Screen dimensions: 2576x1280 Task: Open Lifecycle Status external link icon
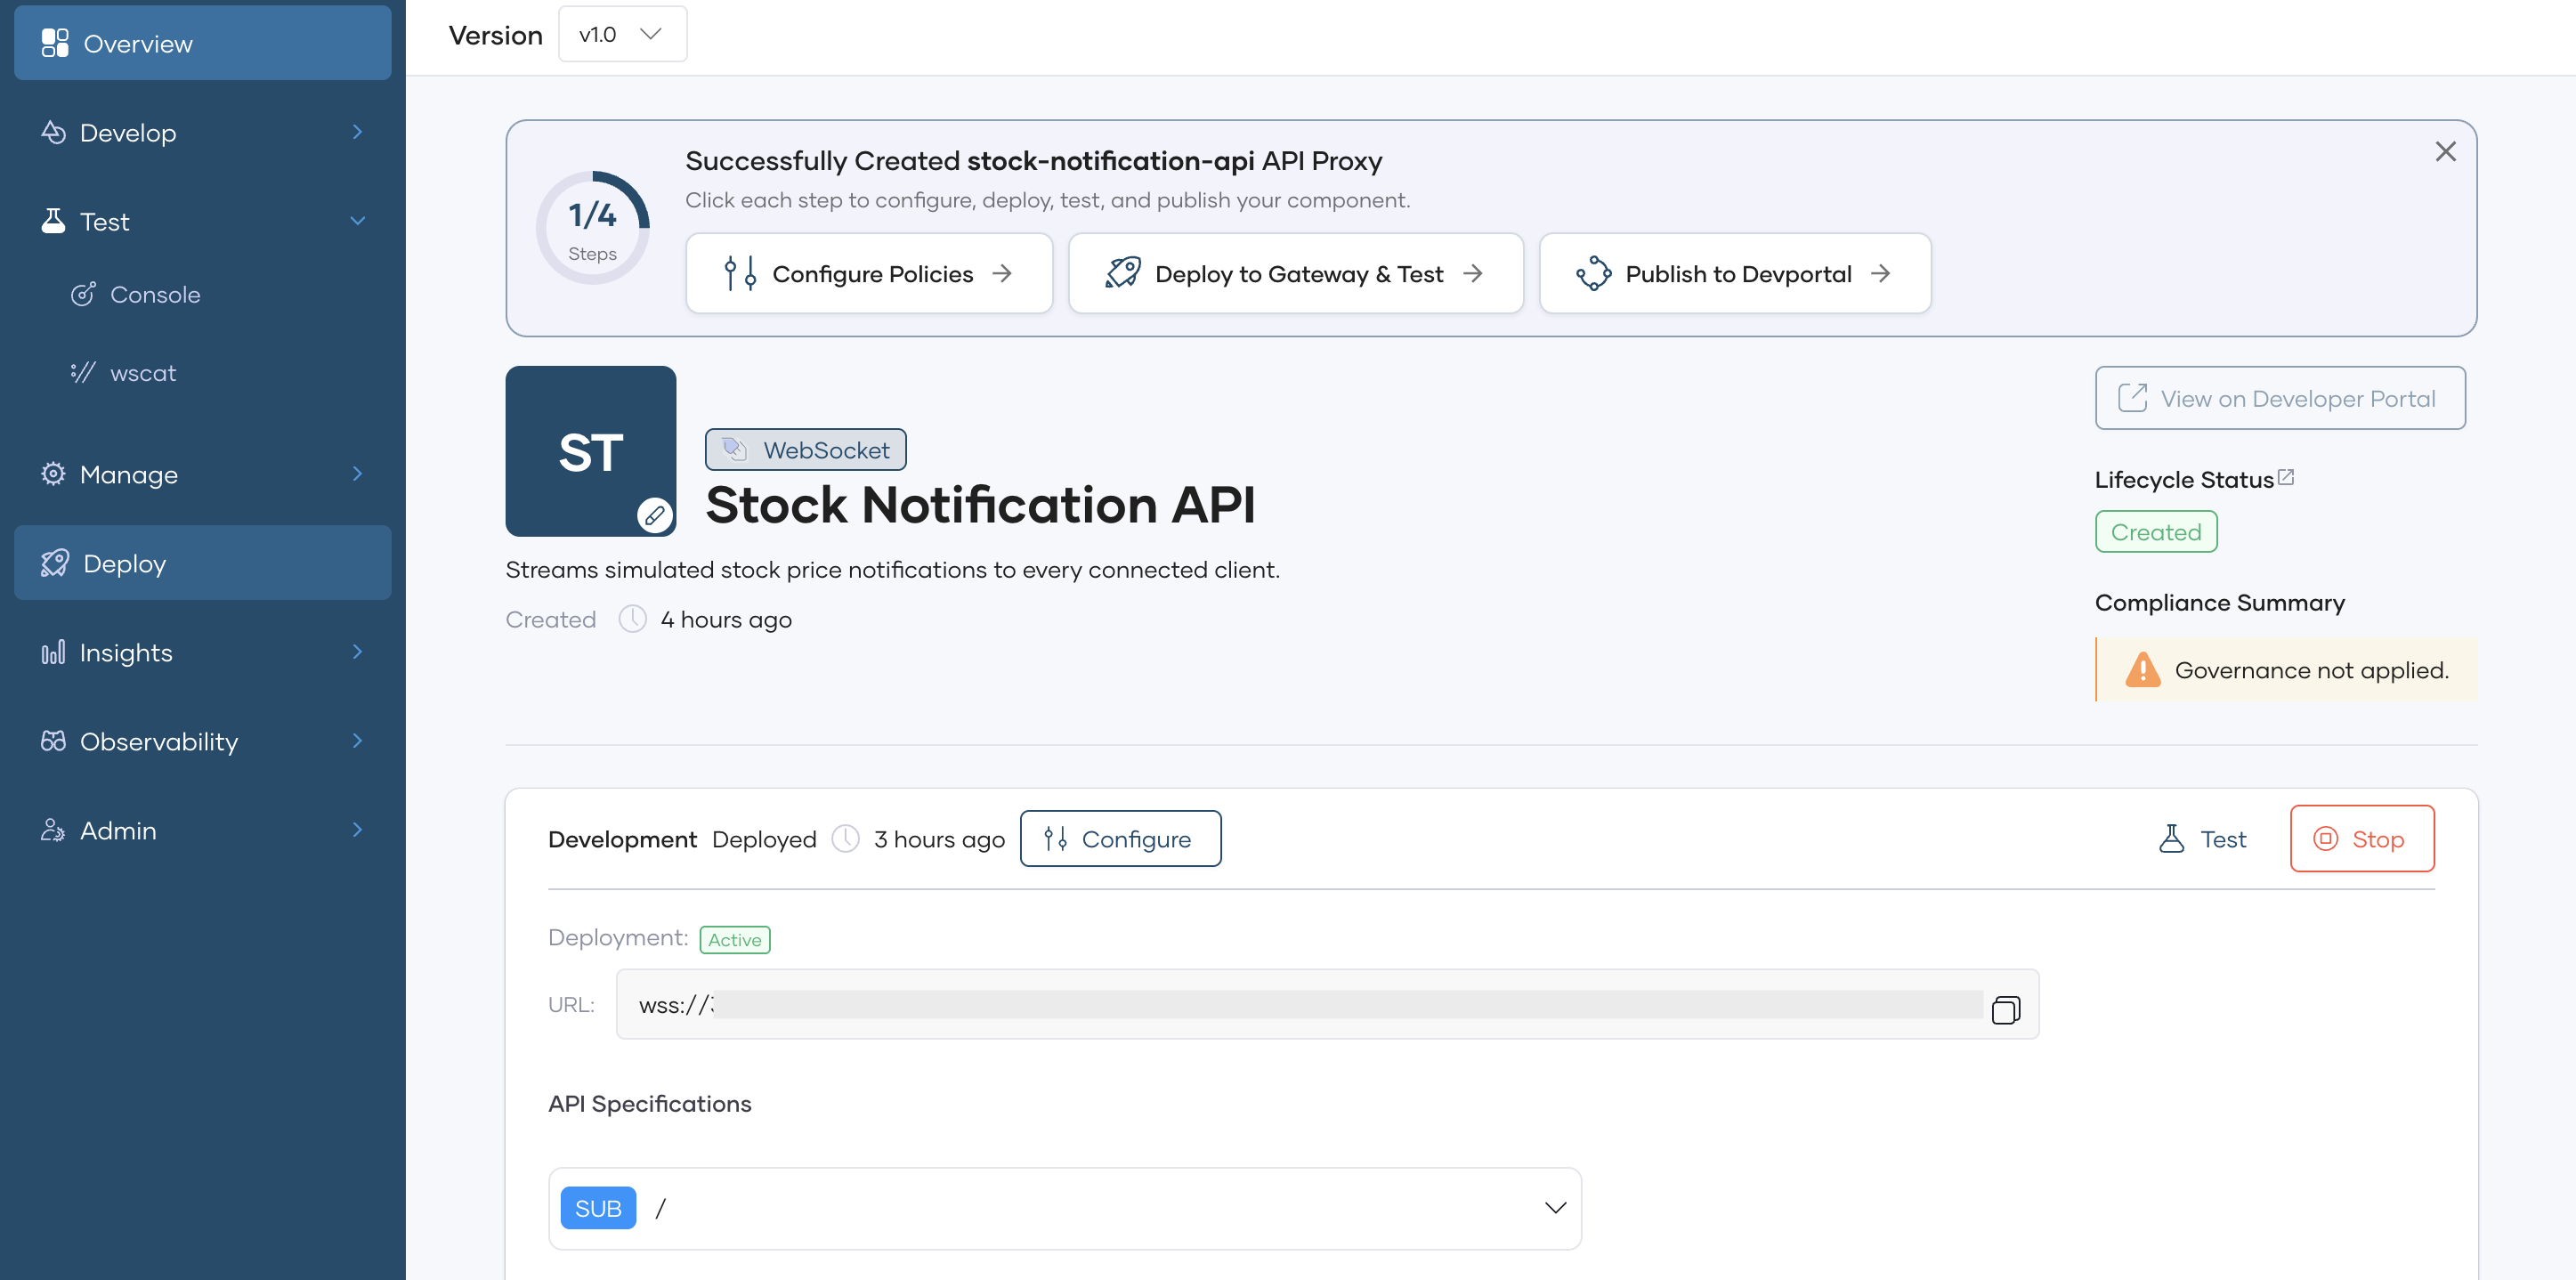(x=2285, y=478)
